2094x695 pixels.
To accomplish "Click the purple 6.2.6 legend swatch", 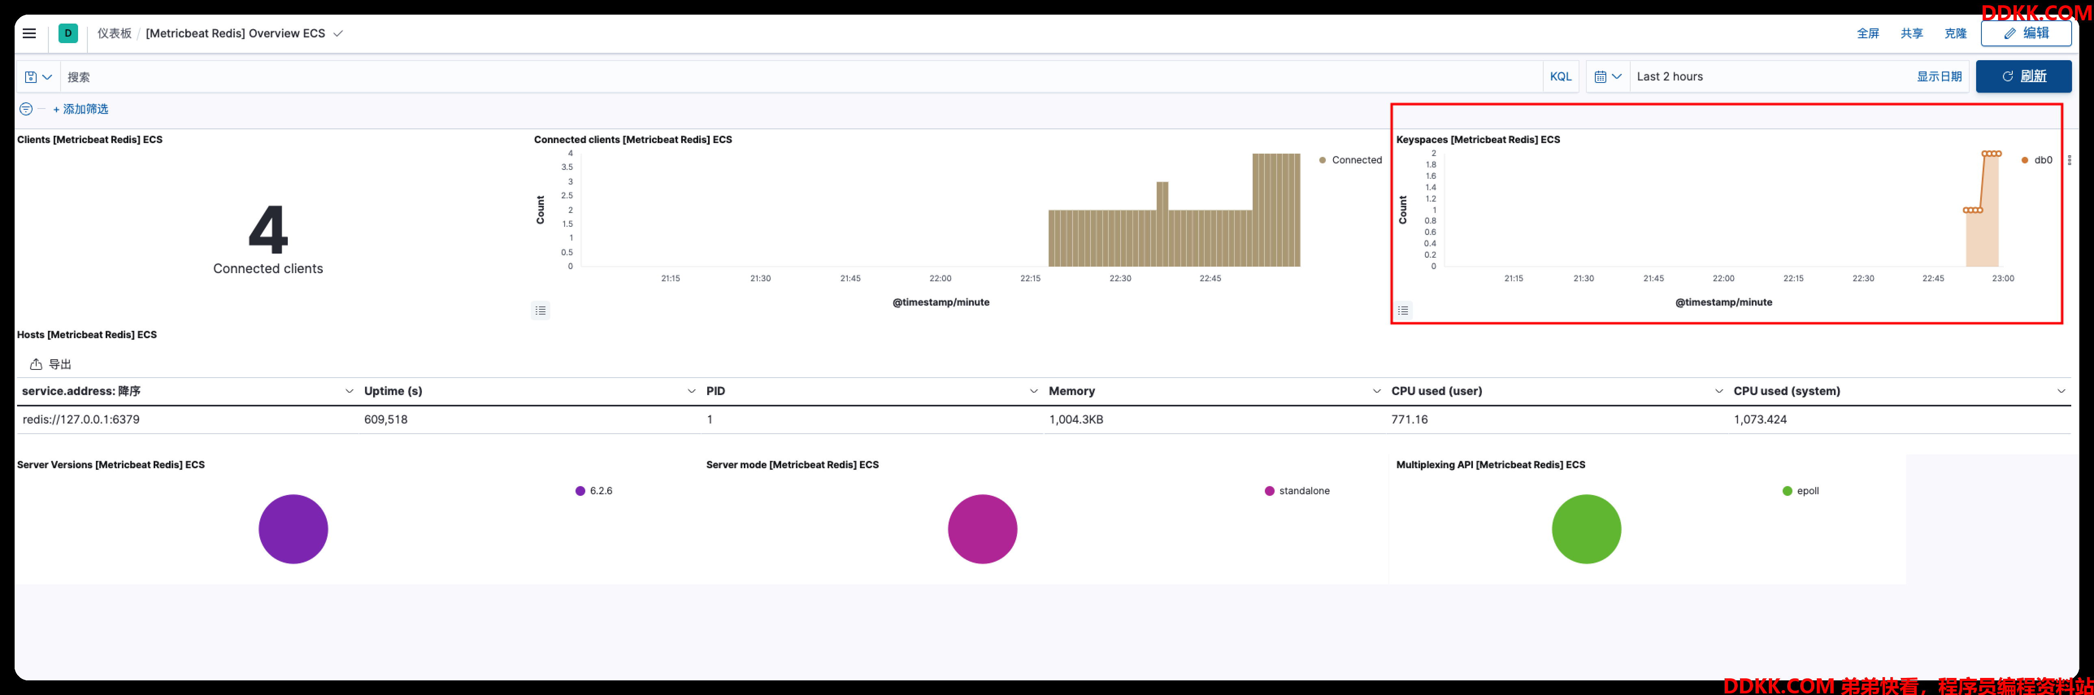I will point(580,491).
